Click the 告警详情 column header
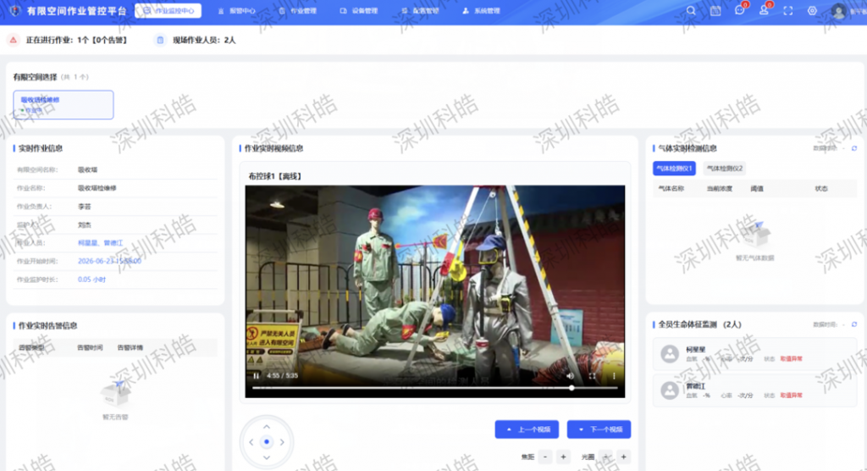This screenshot has width=867, height=471. click(130, 347)
